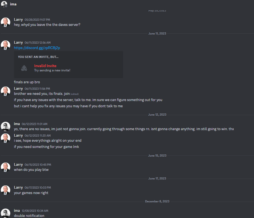Image resolution: width=254 pixels, height=218 pixels.
Task: Click Larry's avatar beside the discord.gg invite message
Action: (x=6, y=45)
